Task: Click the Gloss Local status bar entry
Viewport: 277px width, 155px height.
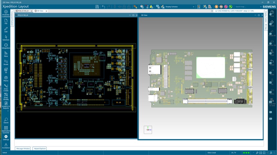Action: coord(212,153)
